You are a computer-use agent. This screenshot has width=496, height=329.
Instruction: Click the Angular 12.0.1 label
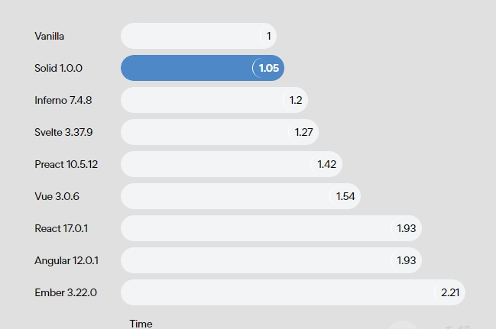pyautogui.click(x=66, y=260)
